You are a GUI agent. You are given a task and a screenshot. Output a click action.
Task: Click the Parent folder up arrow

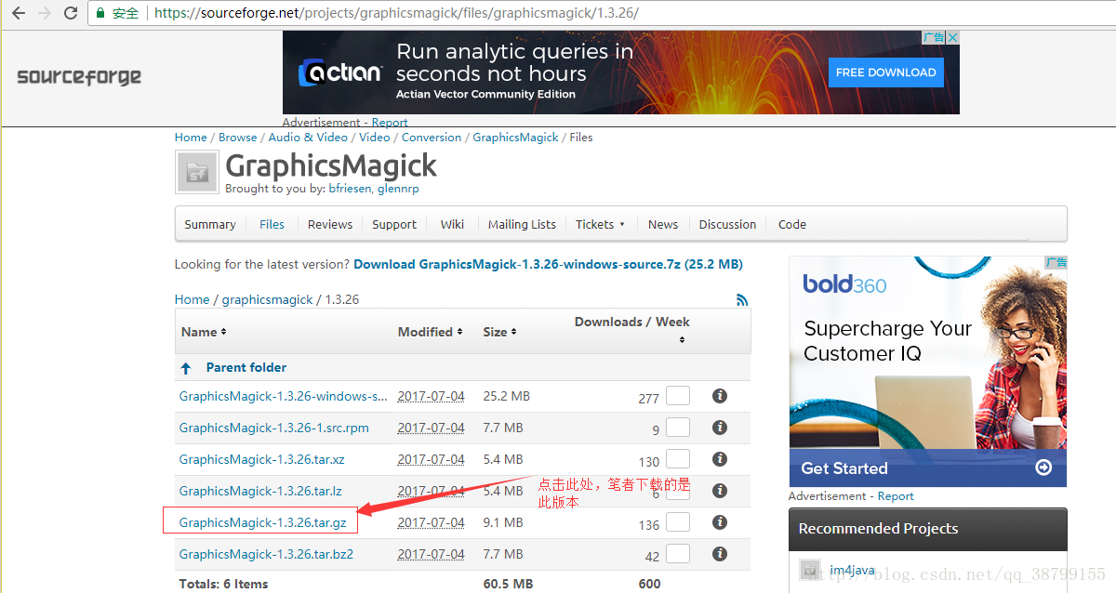tap(186, 368)
